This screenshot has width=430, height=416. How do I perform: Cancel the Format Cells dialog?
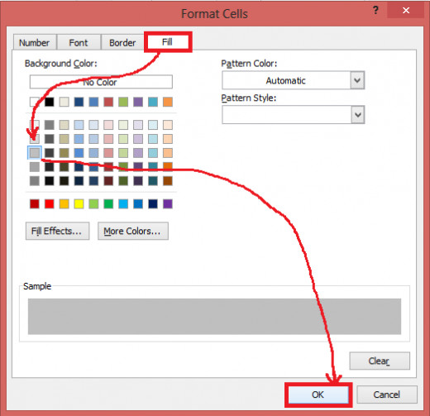387,394
